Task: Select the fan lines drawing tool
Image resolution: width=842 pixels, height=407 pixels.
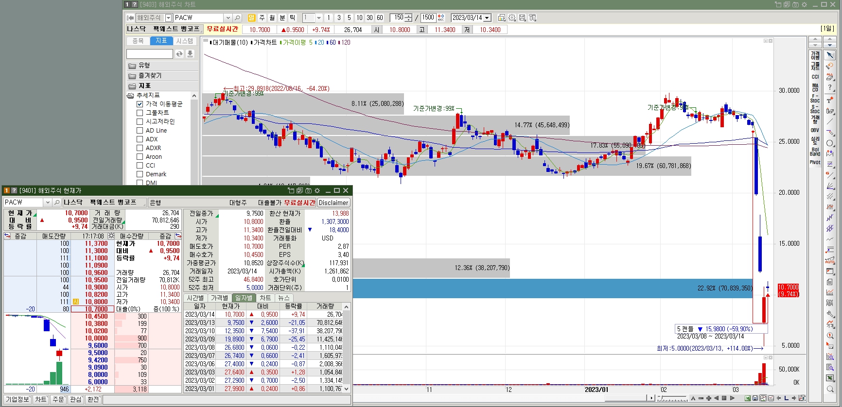Action: click(830, 186)
